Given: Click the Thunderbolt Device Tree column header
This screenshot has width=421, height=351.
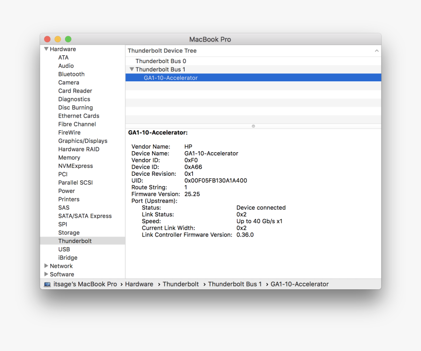Looking at the screenshot, I should click(x=162, y=51).
